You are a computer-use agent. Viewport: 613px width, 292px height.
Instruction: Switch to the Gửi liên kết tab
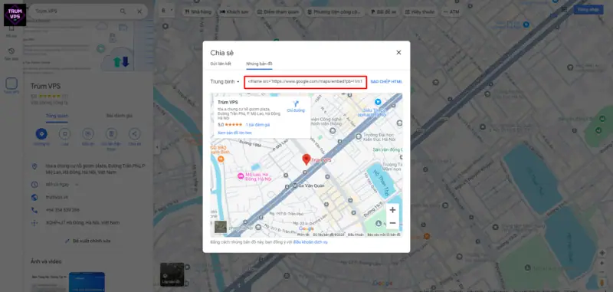point(221,64)
